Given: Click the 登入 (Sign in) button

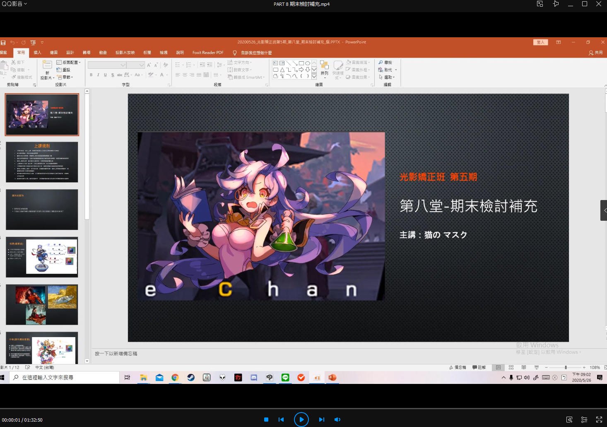Looking at the screenshot, I should point(540,42).
